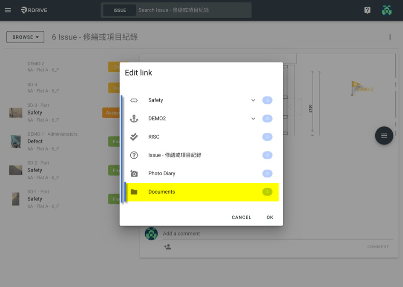403x287 pixels.
Task: Open the hamburger navigation menu
Action: (x=8, y=10)
